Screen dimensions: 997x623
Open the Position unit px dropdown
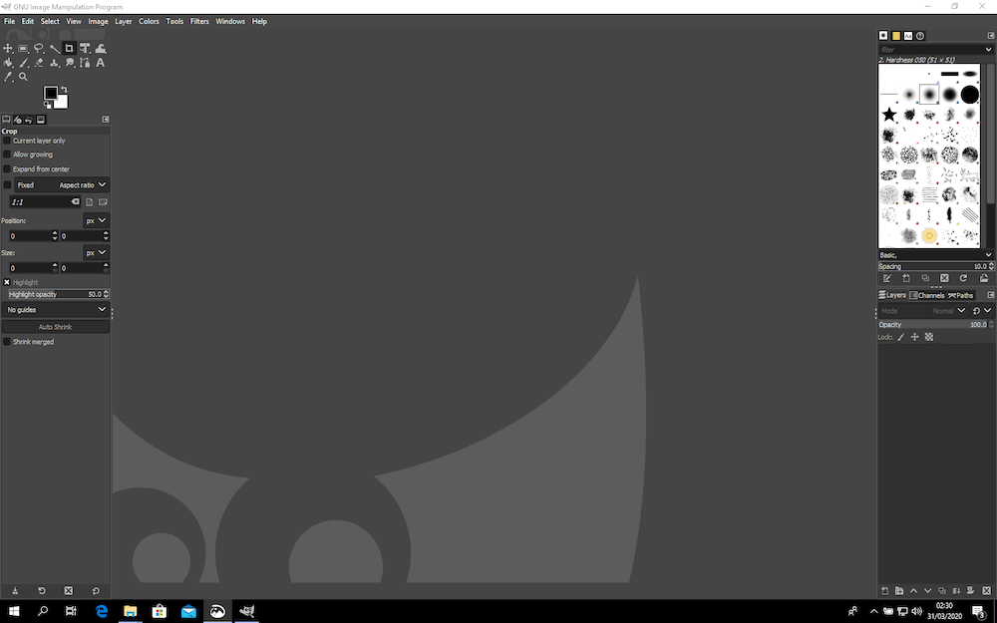point(96,220)
